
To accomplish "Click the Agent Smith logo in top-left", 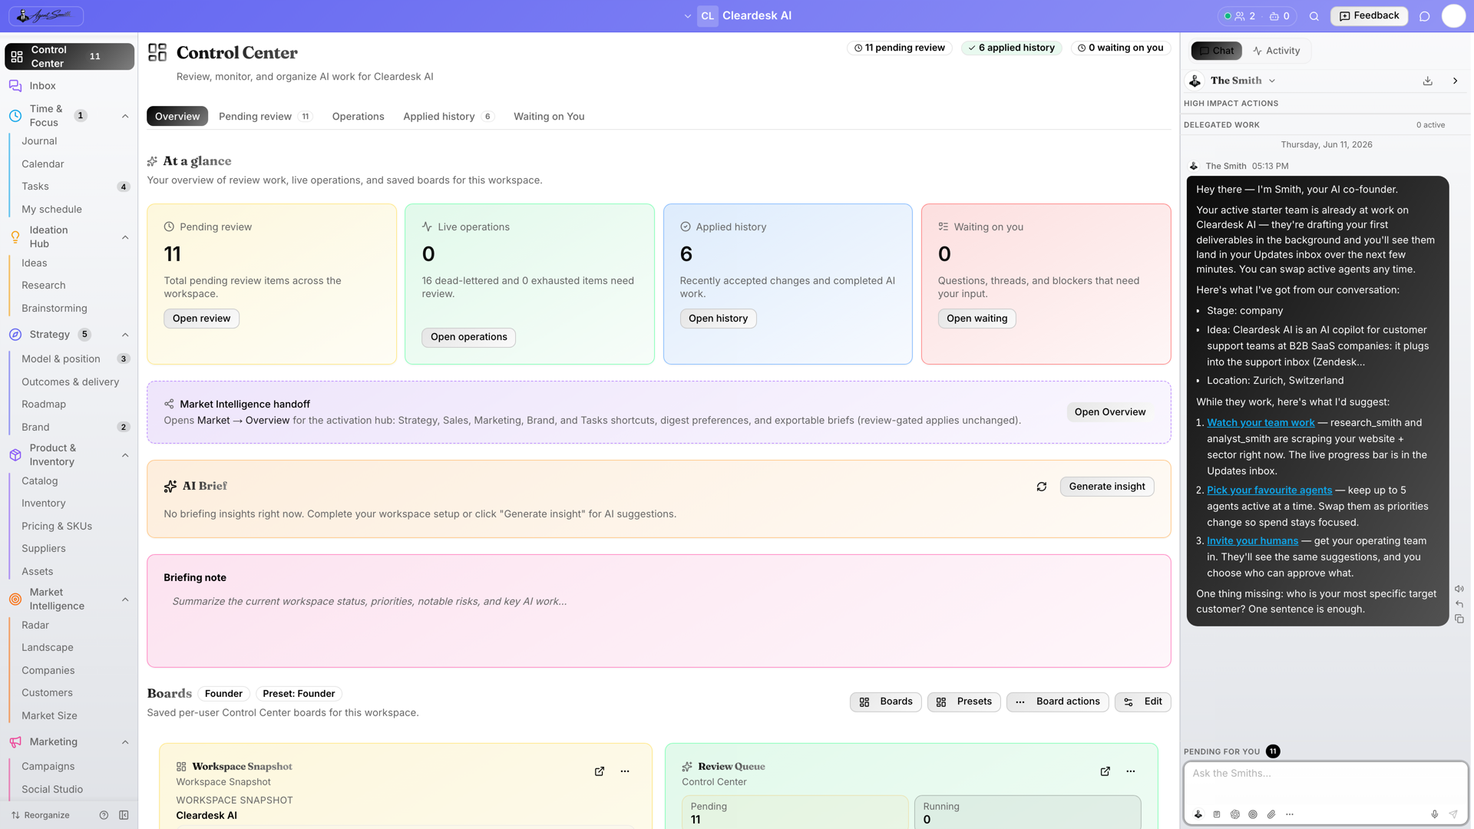I will pyautogui.click(x=46, y=15).
